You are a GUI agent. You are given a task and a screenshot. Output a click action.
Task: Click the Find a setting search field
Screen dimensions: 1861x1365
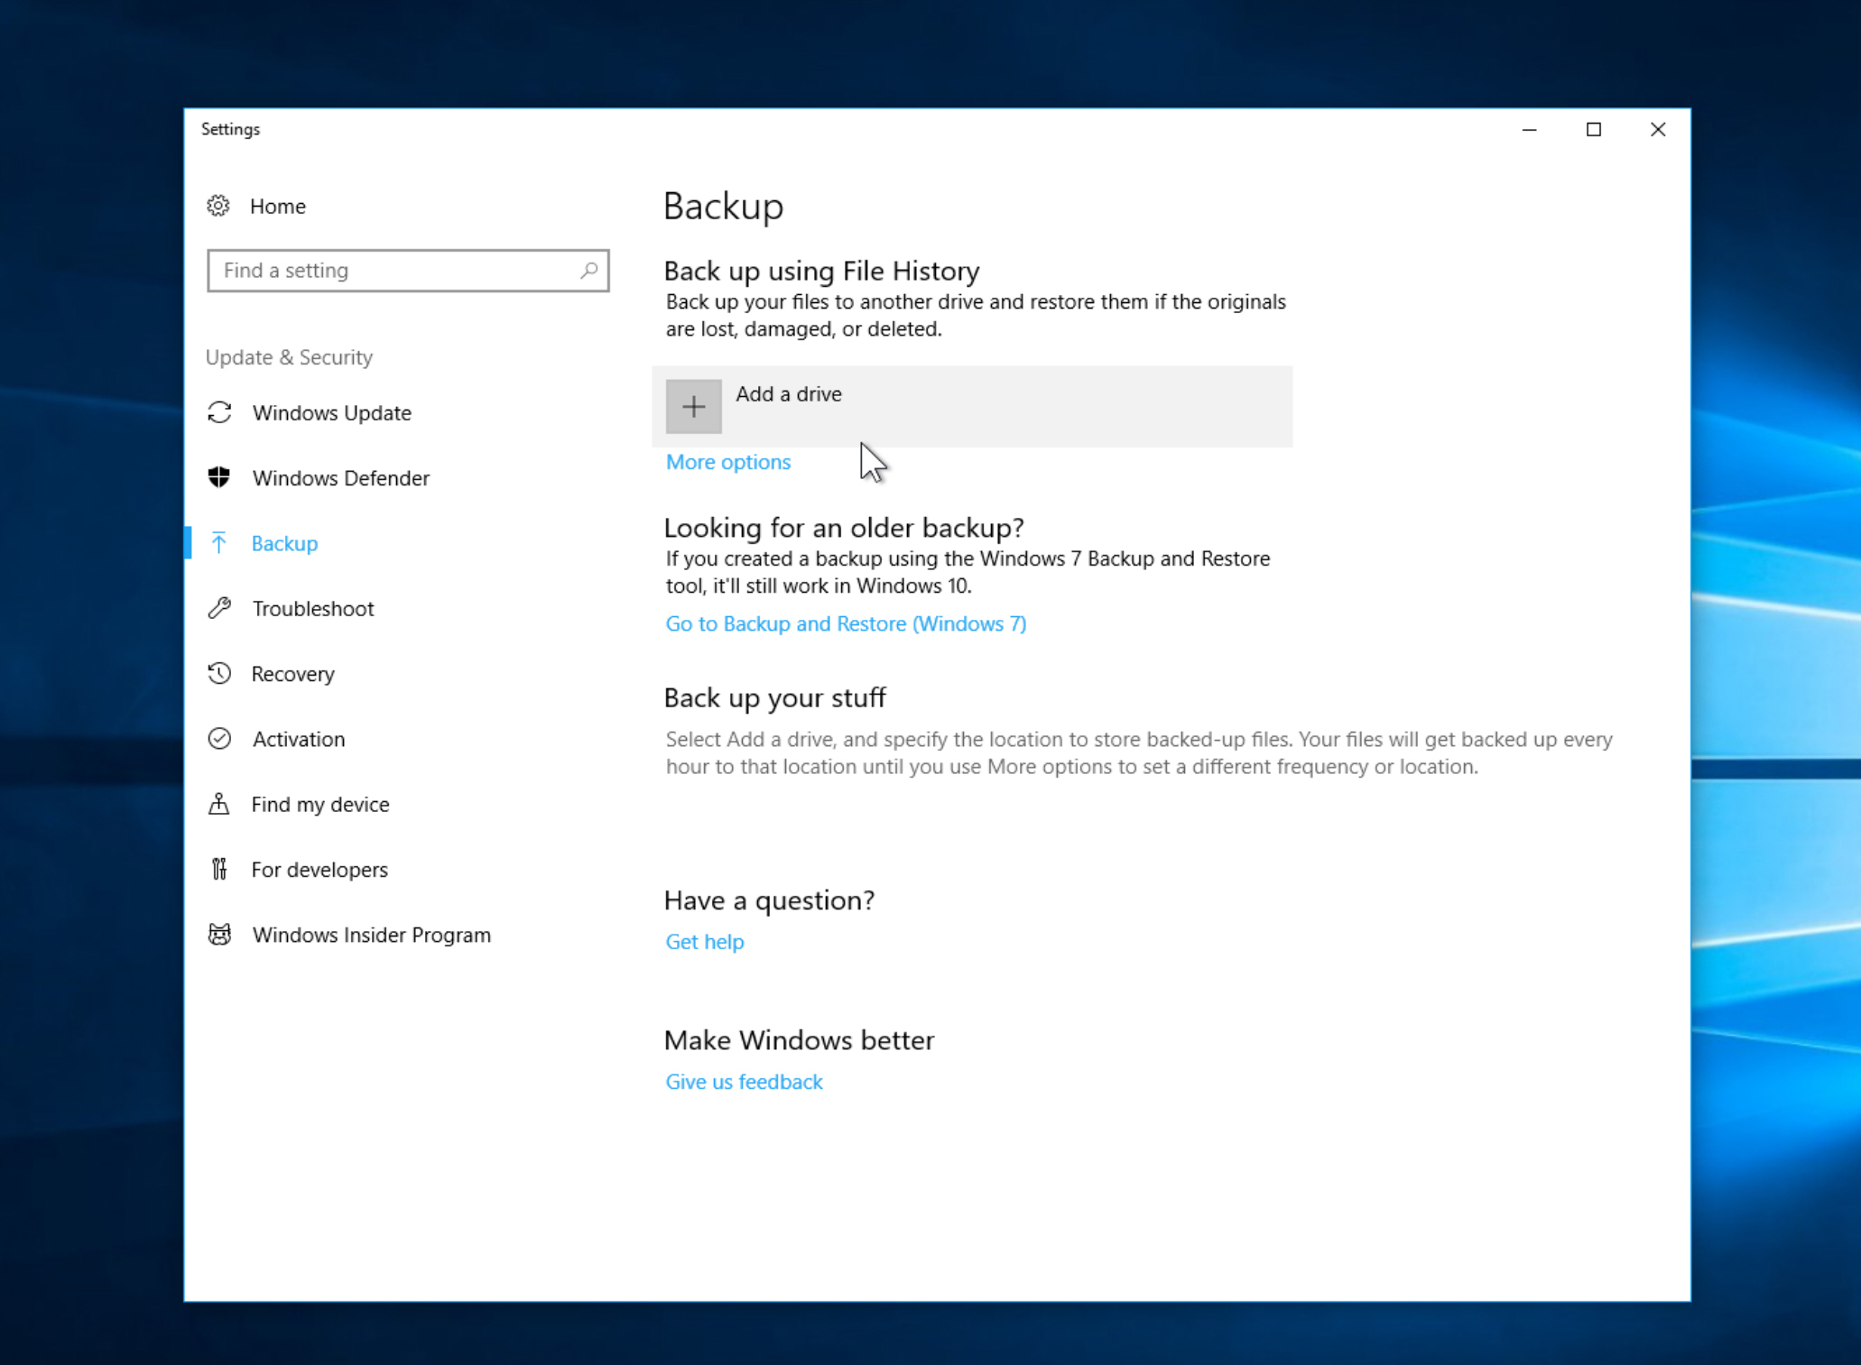point(409,270)
